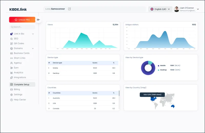Select Complete Setup in the sidebar
Image resolution: width=205 pixels, height=133 pixels.
[22, 84]
